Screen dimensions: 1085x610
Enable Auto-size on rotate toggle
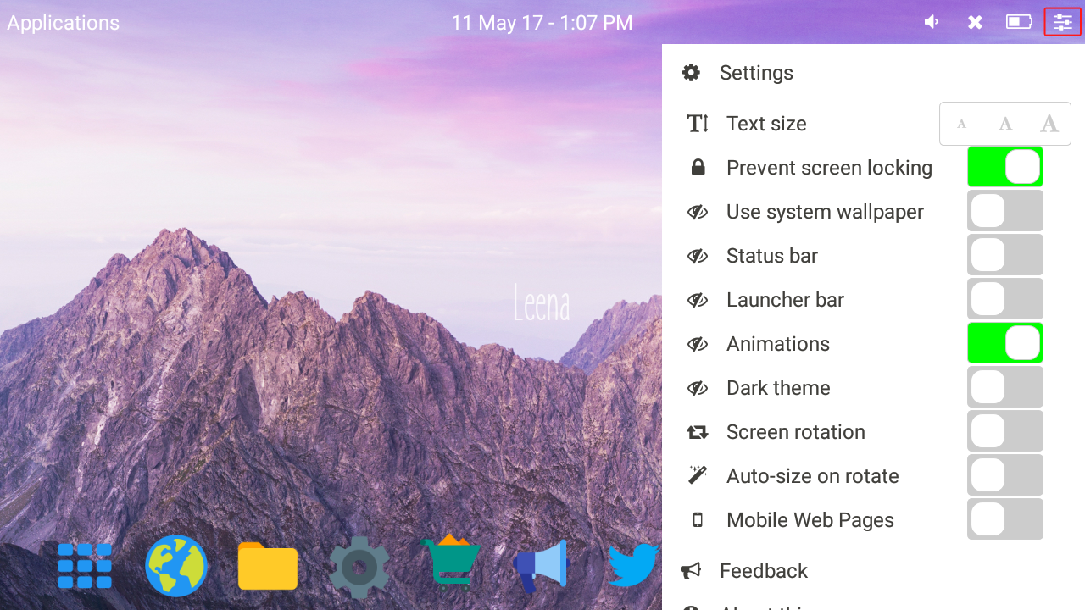[1005, 475]
